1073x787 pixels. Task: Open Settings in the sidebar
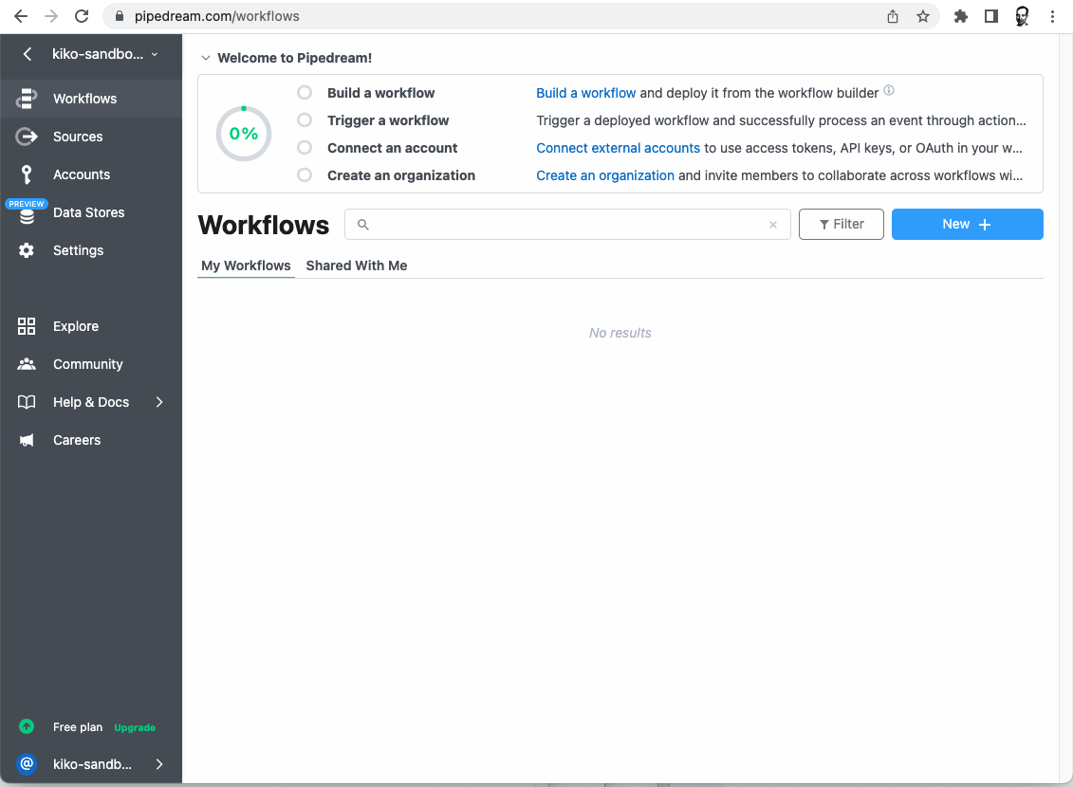pos(91,250)
